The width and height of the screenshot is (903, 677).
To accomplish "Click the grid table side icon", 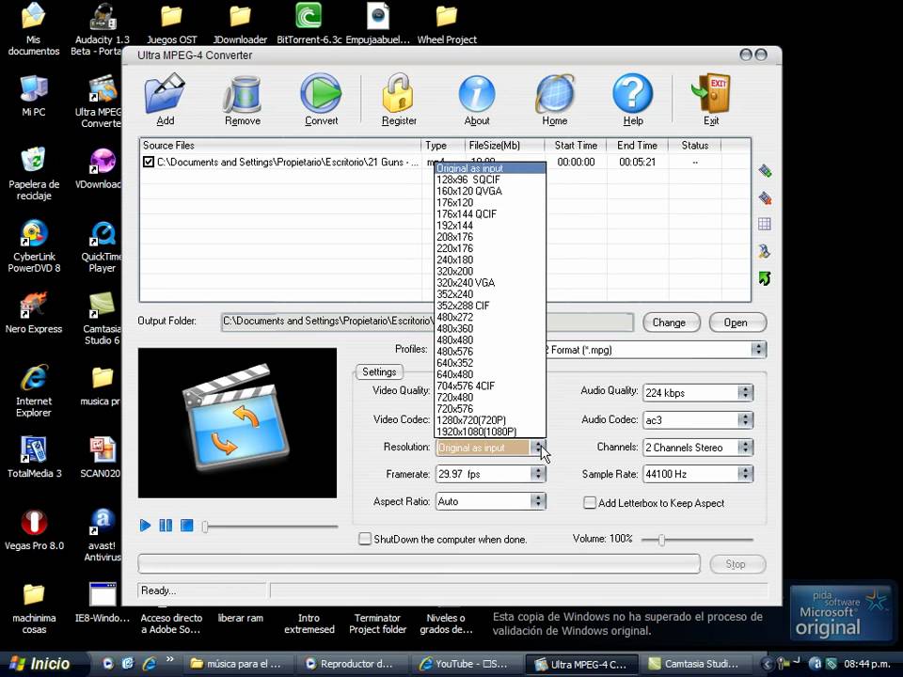I will click(765, 224).
